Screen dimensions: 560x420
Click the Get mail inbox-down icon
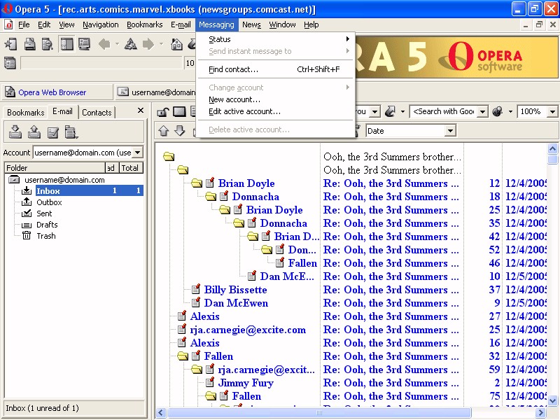tap(15, 132)
